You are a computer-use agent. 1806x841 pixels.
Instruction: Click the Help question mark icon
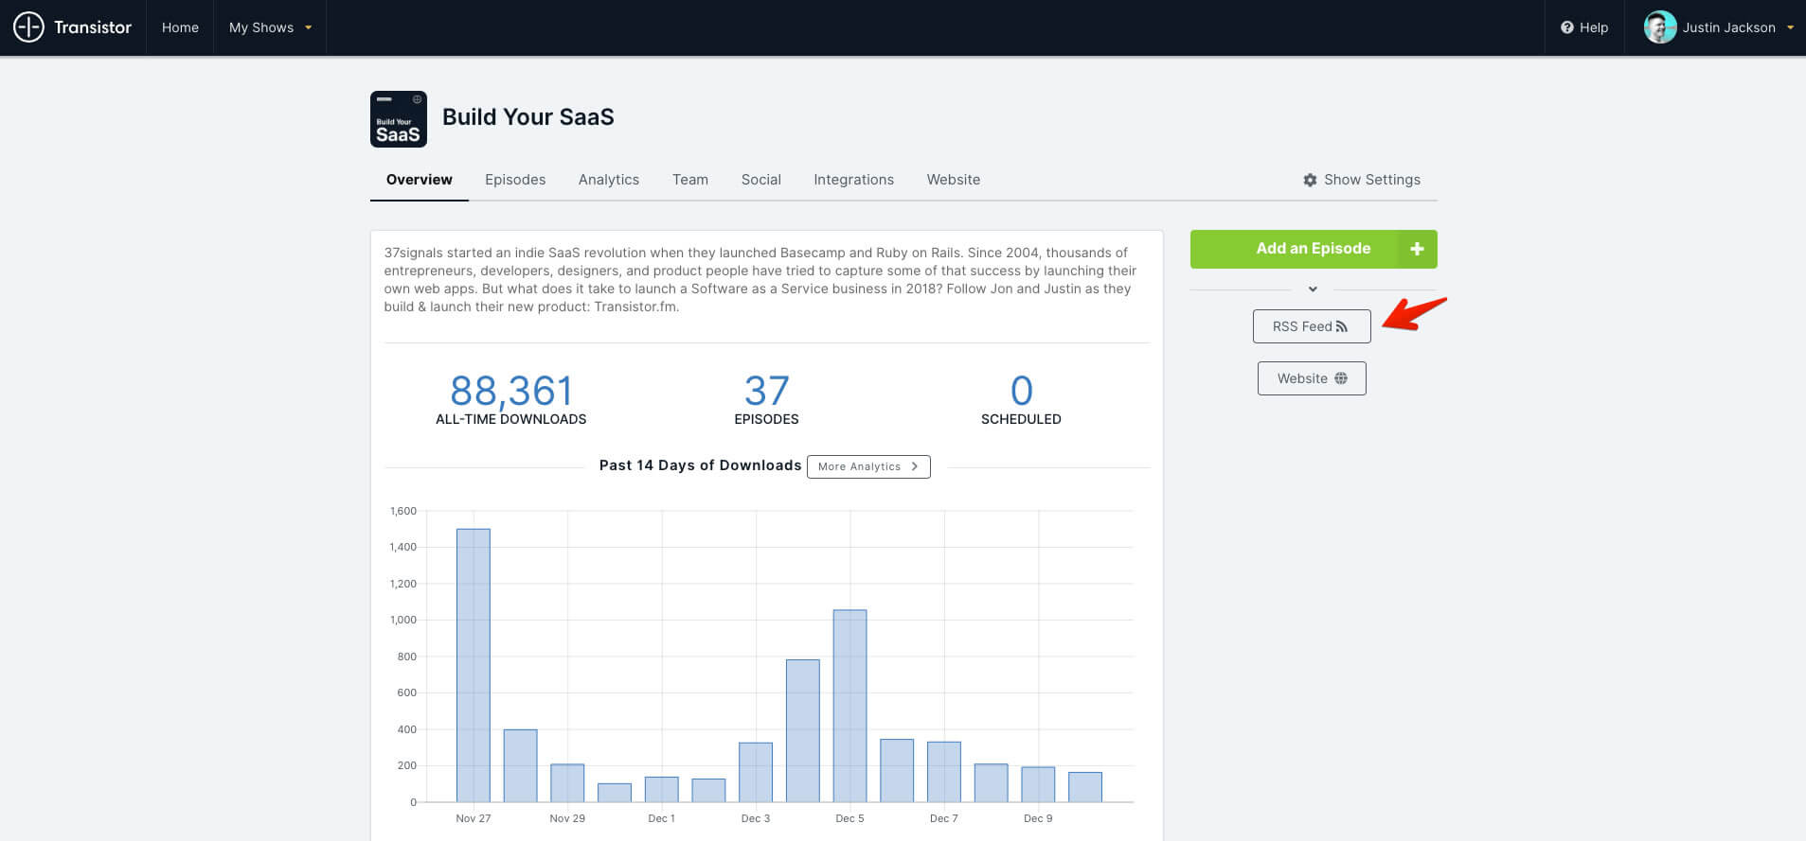1566,27
